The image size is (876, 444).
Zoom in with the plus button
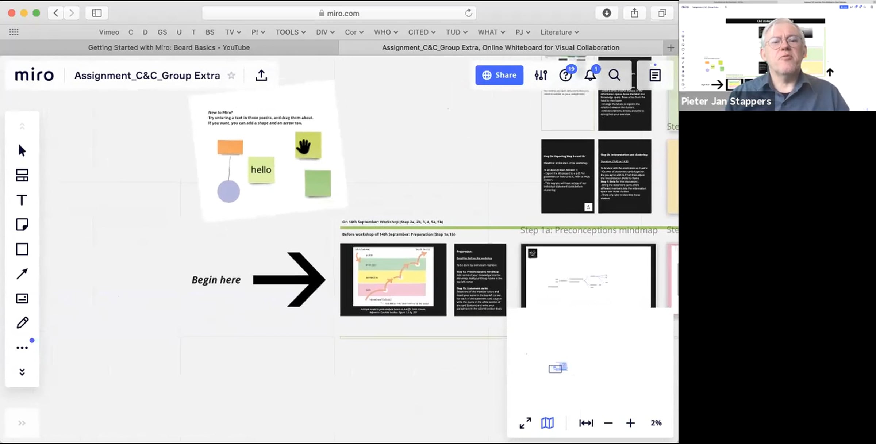point(630,423)
